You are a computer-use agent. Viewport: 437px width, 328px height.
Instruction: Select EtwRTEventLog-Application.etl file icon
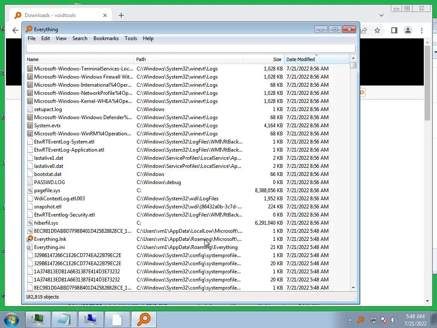[30, 150]
